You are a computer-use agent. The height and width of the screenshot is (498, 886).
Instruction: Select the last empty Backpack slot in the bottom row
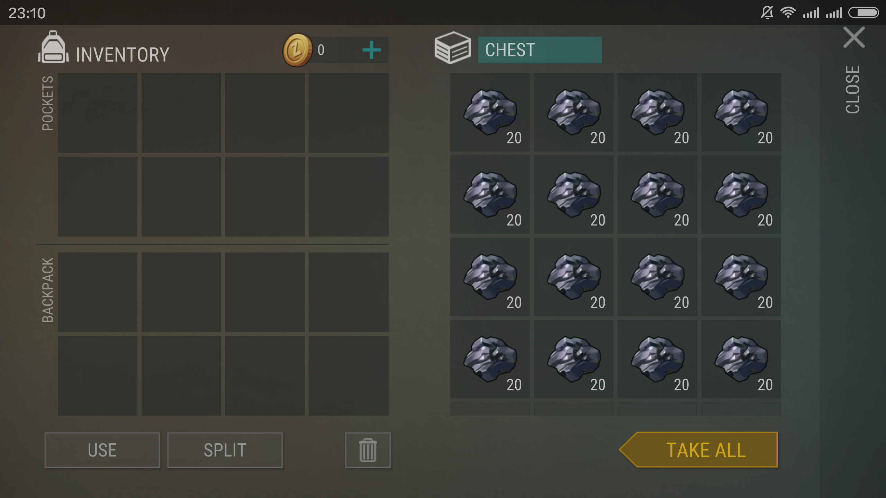(x=349, y=376)
